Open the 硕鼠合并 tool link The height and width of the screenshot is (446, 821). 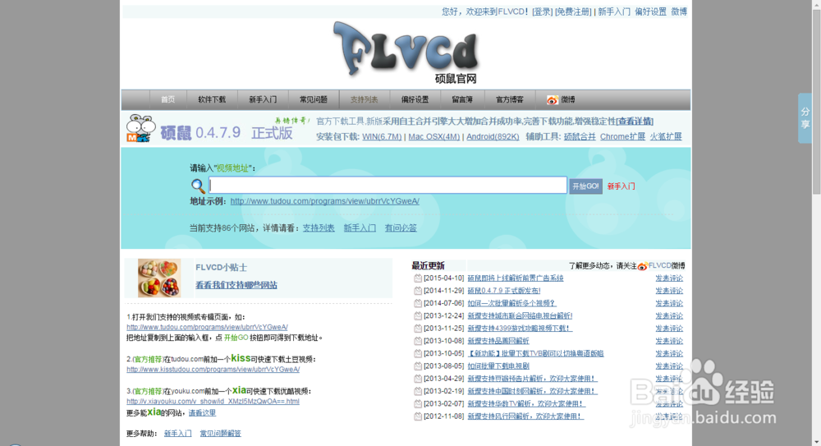click(x=580, y=137)
